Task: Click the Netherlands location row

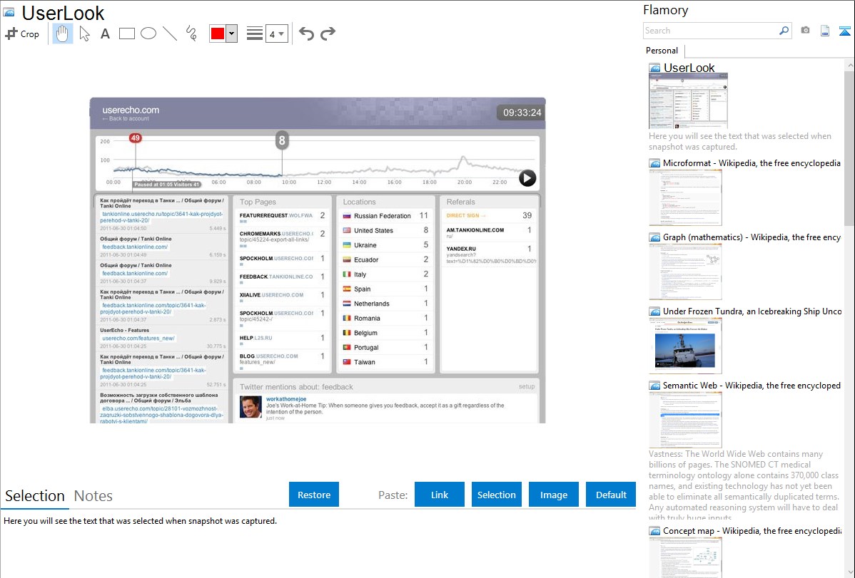Action: 385,304
